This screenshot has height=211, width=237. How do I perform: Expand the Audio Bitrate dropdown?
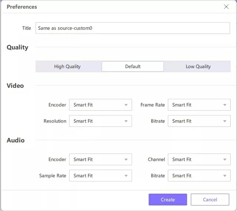(199, 176)
